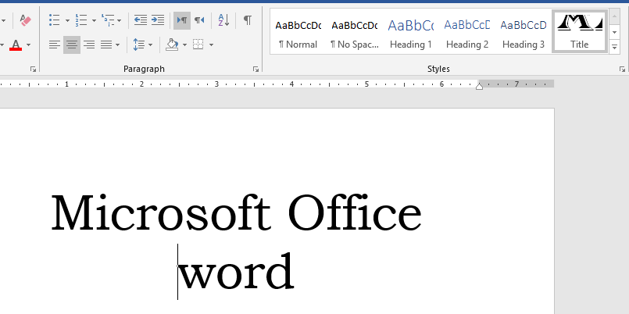Click the Sort A to Z icon

(x=223, y=20)
